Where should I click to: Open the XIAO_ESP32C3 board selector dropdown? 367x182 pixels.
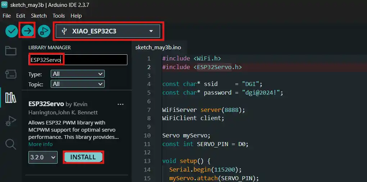click(x=108, y=31)
